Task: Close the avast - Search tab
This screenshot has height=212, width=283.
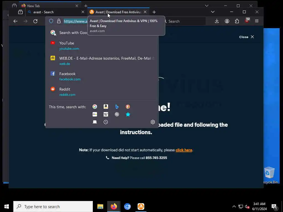Action: (83, 12)
